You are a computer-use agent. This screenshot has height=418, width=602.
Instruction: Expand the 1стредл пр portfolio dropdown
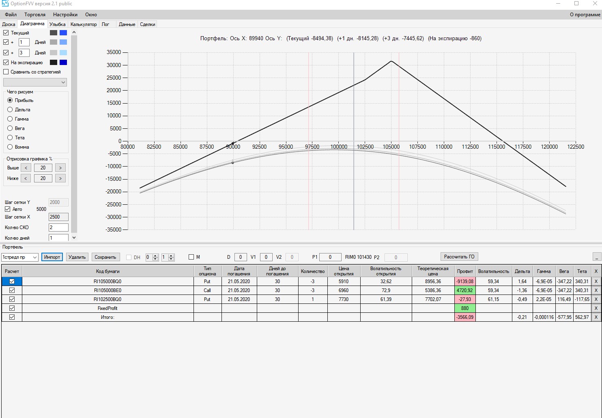[x=20, y=257]
